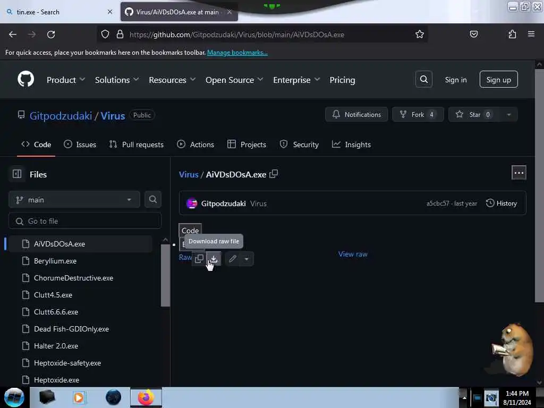Click the padlock site info icon
The image size is (544, 408).
[x=120, y=35]
